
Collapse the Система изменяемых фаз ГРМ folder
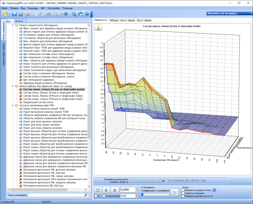(13, 105)
